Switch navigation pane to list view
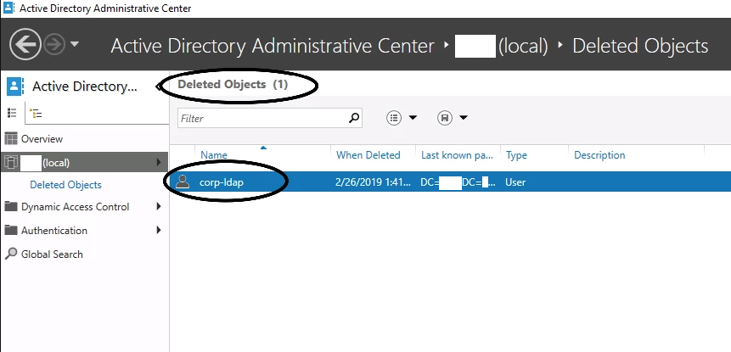 (12, 112)
